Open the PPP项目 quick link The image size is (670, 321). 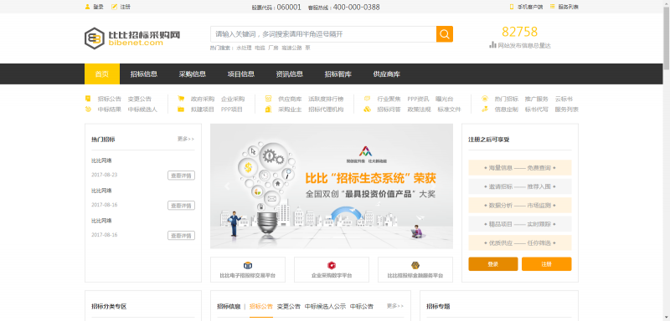(x=232, y=110)
